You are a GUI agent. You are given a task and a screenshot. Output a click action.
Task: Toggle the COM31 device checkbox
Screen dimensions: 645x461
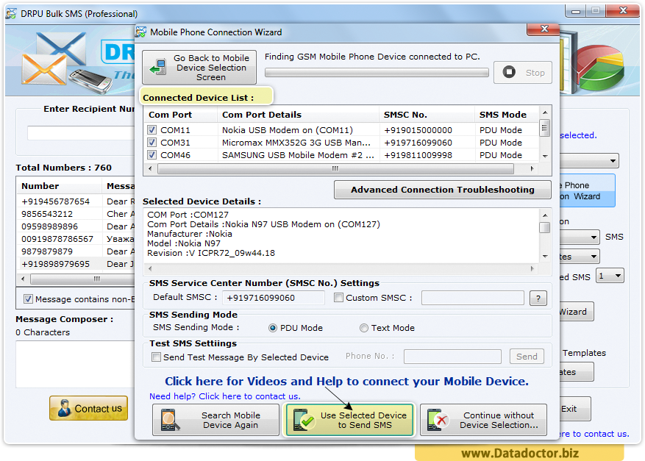[152, 143]
